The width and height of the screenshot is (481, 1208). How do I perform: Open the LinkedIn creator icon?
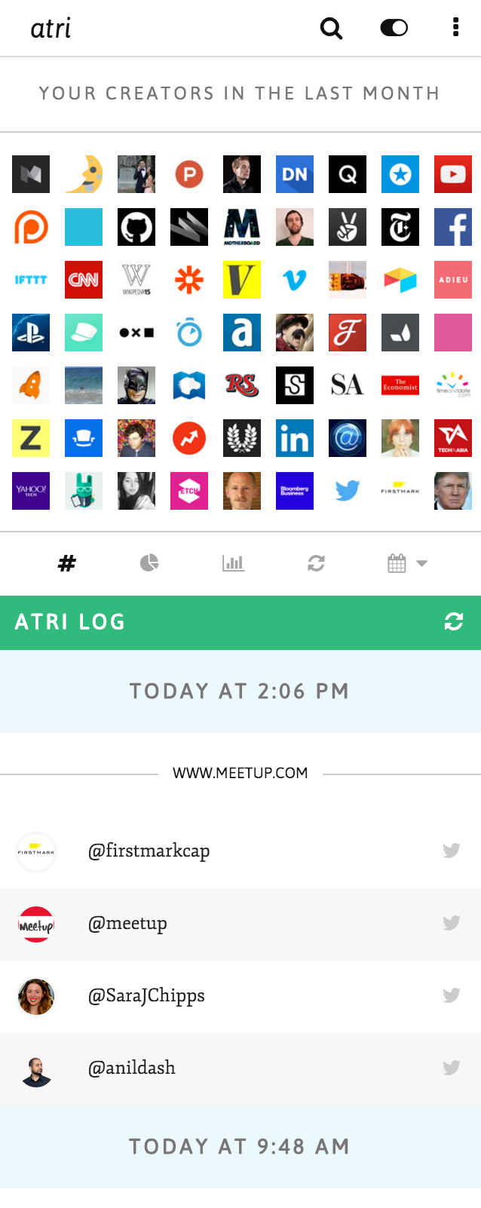pos(295,438)
